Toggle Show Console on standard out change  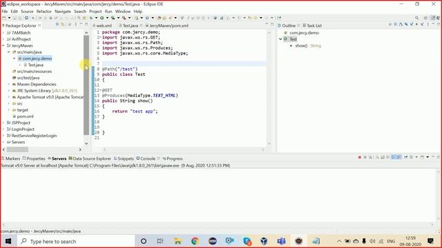coord(394,157)
